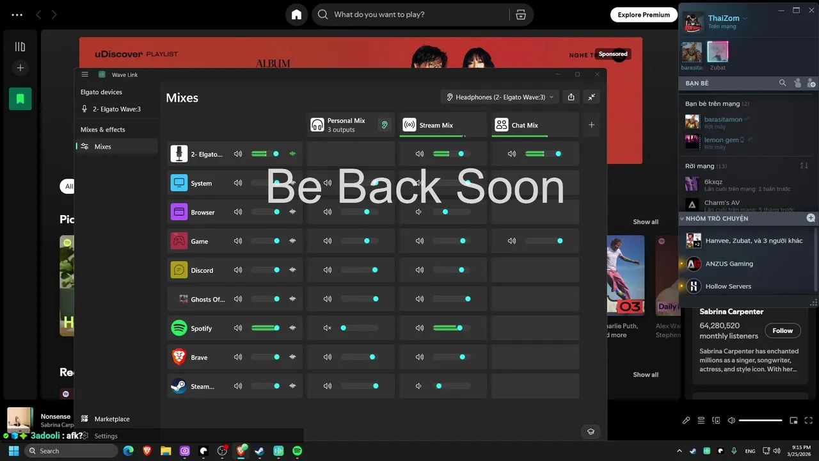Adjust the Spotify master volume slider
The height and width of the screenshot is (461, 819).
266,328
